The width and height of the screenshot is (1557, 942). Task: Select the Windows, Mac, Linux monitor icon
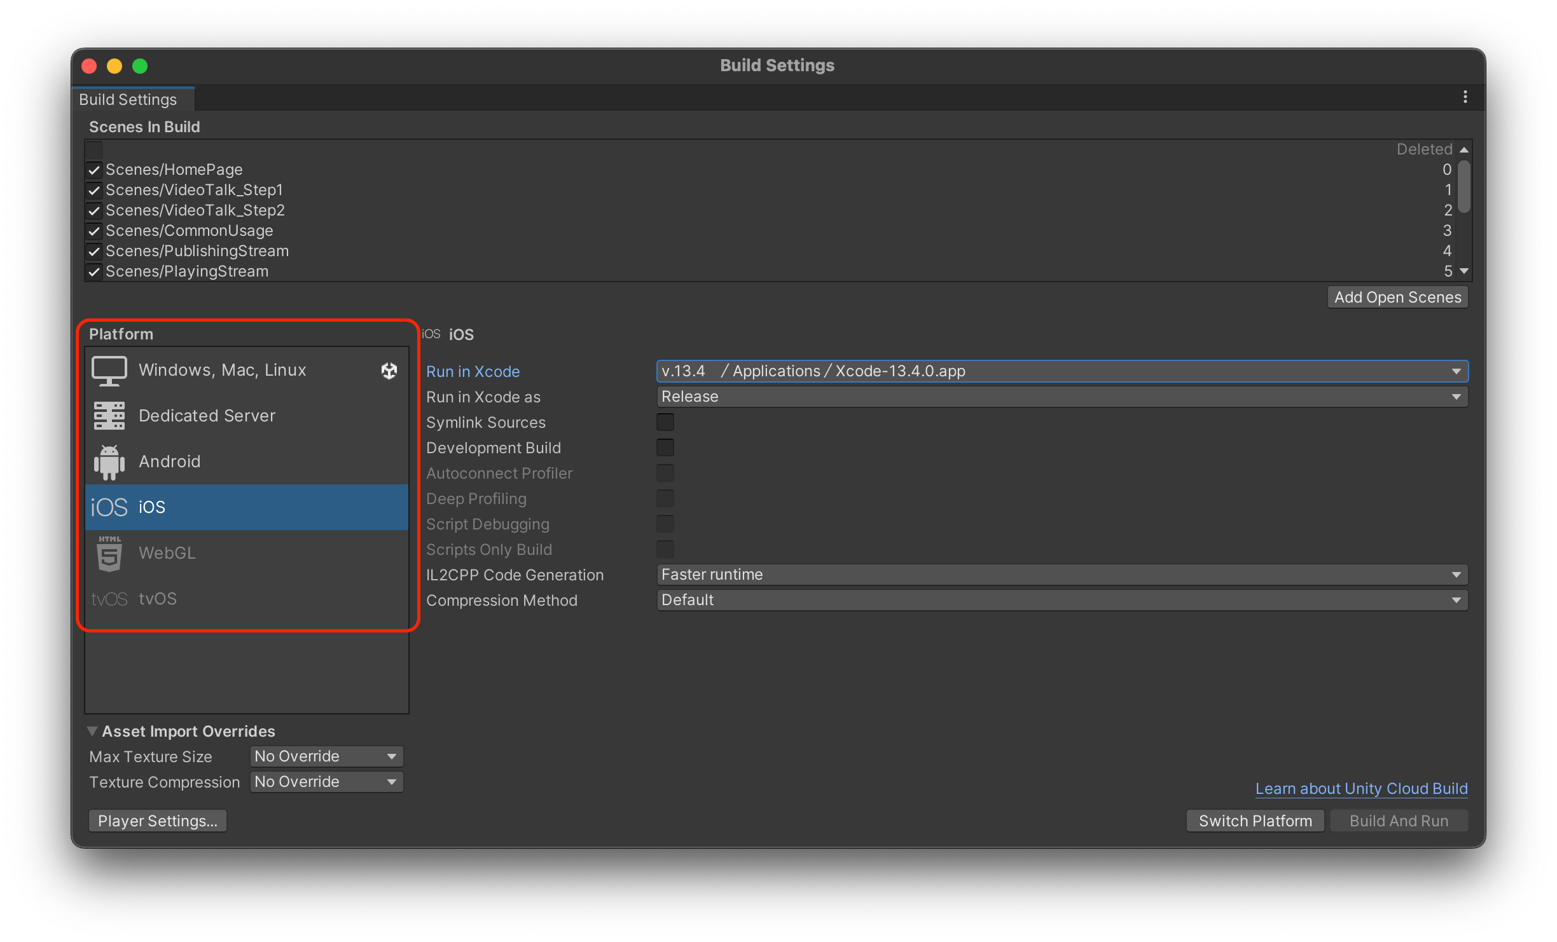(x=109, y=371)
